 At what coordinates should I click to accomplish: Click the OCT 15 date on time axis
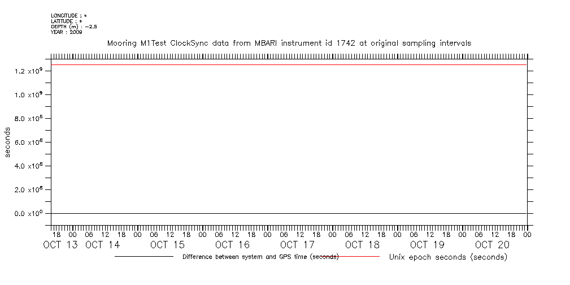pos(167,245)
